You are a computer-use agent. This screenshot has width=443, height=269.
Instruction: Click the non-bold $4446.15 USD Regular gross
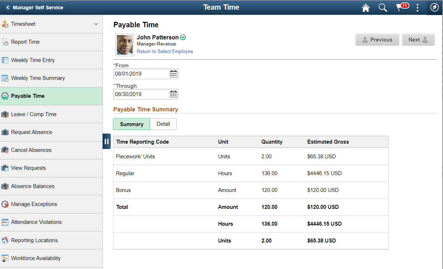(x=324, y=173)
